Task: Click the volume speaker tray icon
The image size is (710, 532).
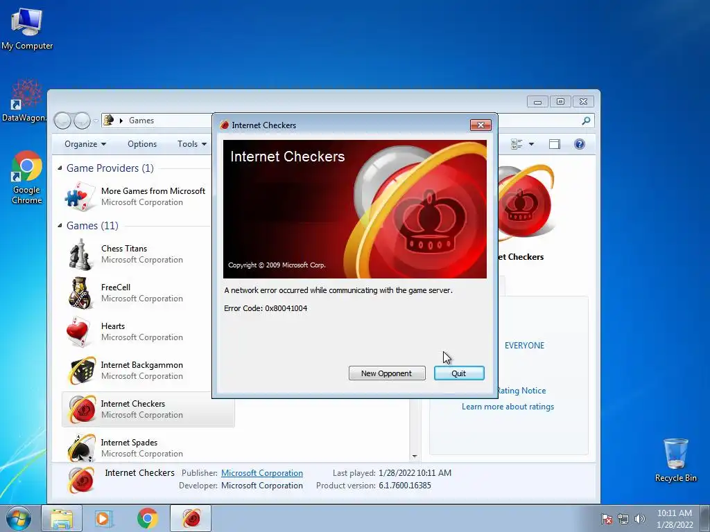Action: pos(639,519)
